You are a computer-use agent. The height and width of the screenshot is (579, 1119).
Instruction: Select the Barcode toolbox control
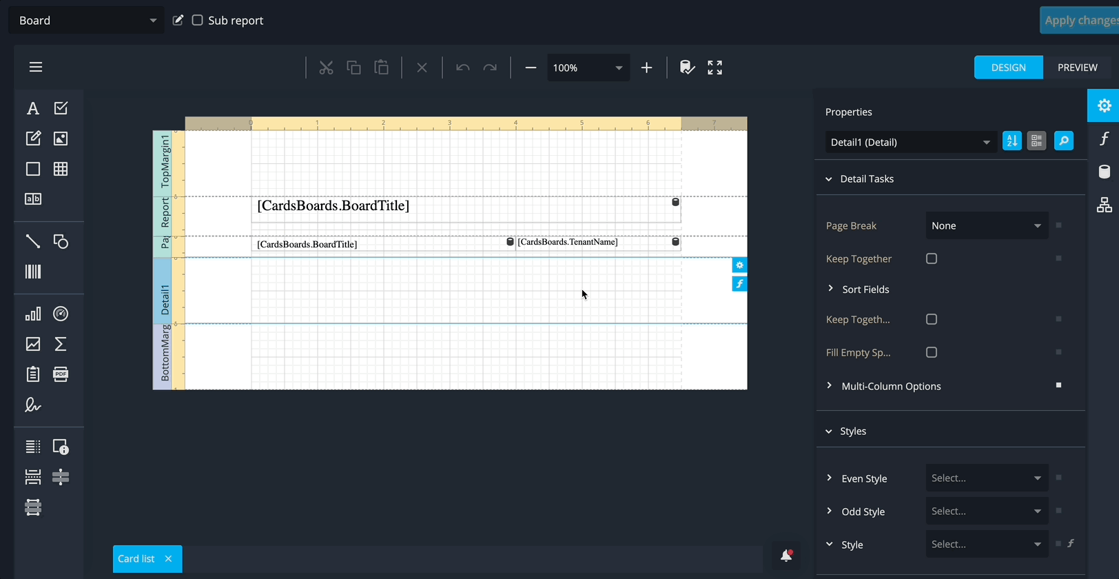[33, 272]
